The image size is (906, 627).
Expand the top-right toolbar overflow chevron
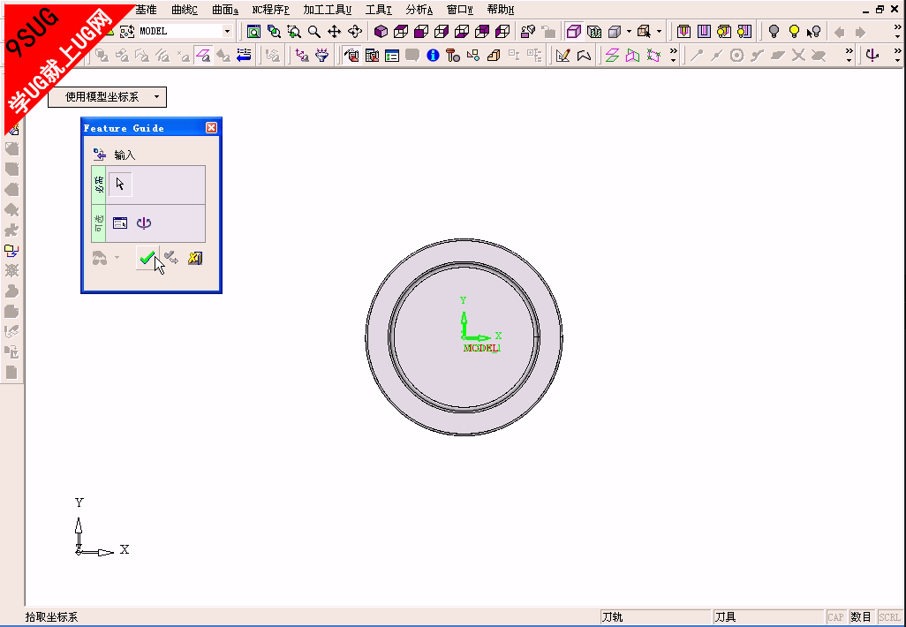pos(897,31)
